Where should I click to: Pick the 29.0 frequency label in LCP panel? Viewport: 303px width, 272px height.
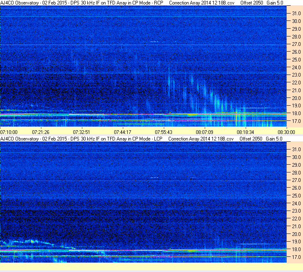click(x=296, y=165)
